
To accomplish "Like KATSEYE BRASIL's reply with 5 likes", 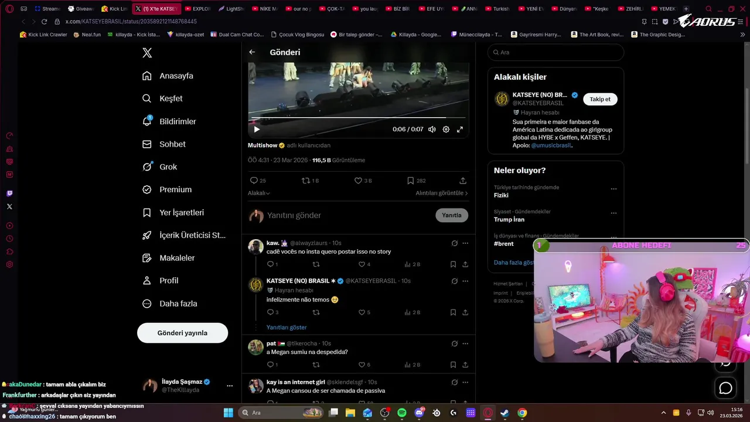I will (362, 312).
